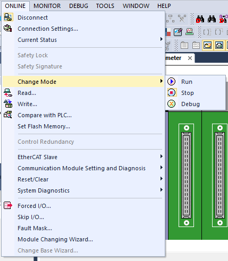Choose Fault Mask... entry
The image size is (228, 261).
83,228
